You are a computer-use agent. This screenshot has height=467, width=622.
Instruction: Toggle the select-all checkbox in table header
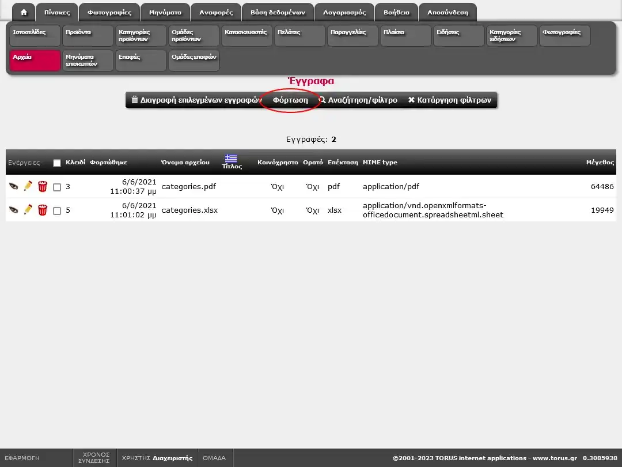pos(57,163)
